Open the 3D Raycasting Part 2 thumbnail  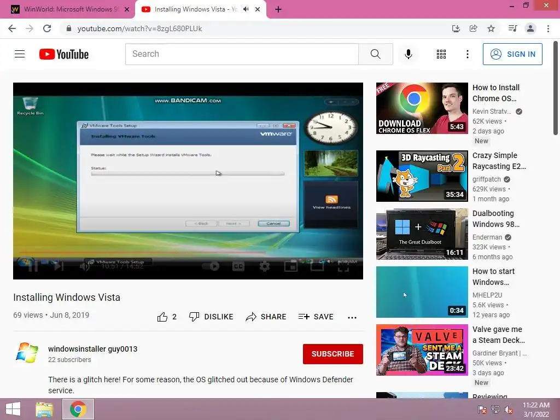point(422,176)
